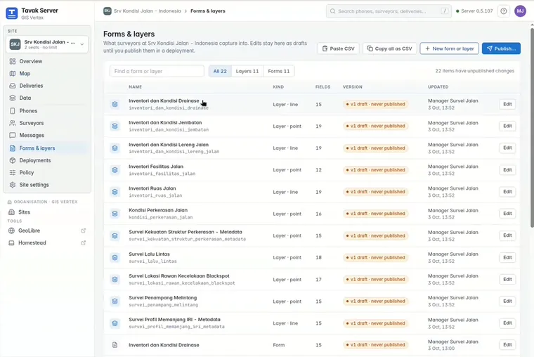Viewport: 534px width, 357px height.
Task: Click layer icon for Inventori dan Kondisi Jembatan
Action: (x=115, y=126)
